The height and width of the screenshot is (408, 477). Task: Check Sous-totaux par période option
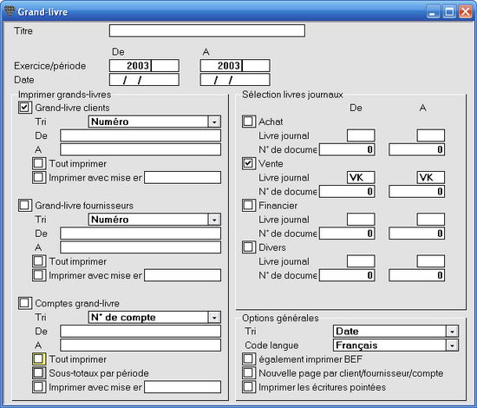39,373
